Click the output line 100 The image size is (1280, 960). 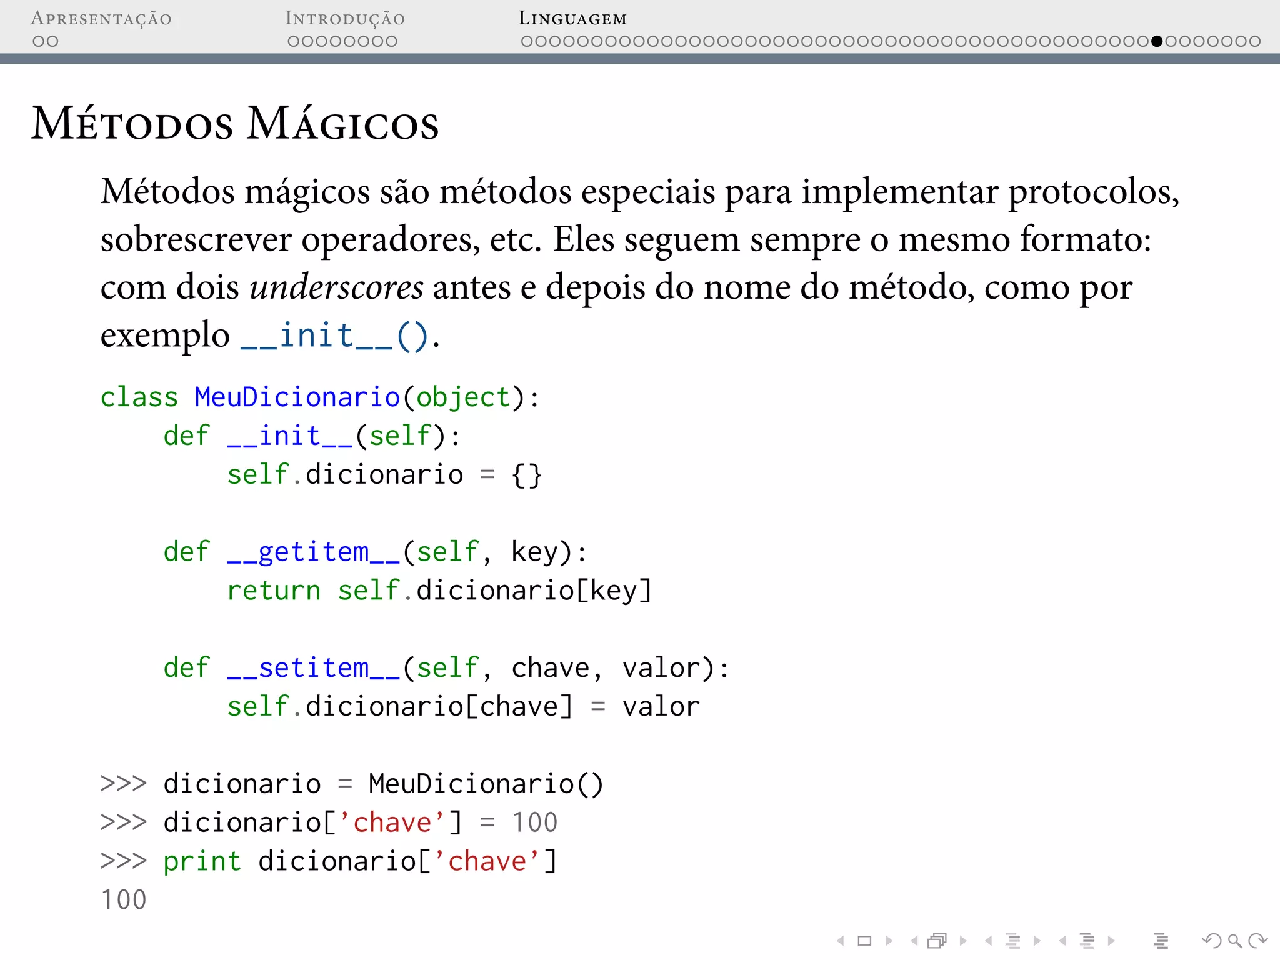click(x=124, y=900)
